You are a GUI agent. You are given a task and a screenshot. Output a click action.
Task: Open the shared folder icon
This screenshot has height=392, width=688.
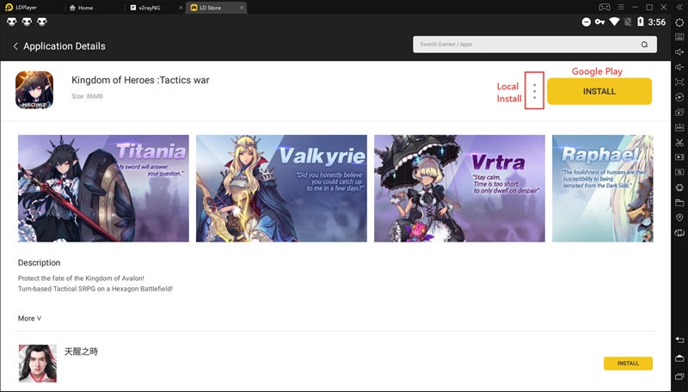(679, 203)
